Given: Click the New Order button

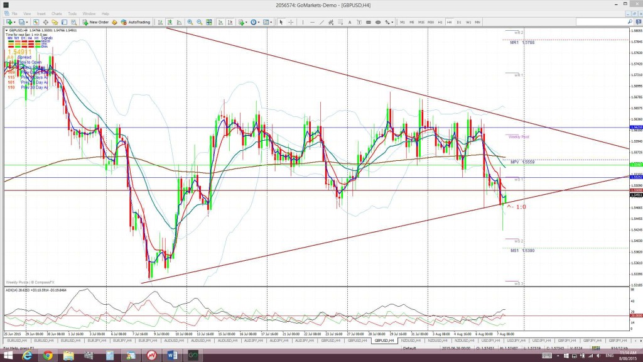Looking at the screenshot, I should pyautogui.click(x=96, y=22).
